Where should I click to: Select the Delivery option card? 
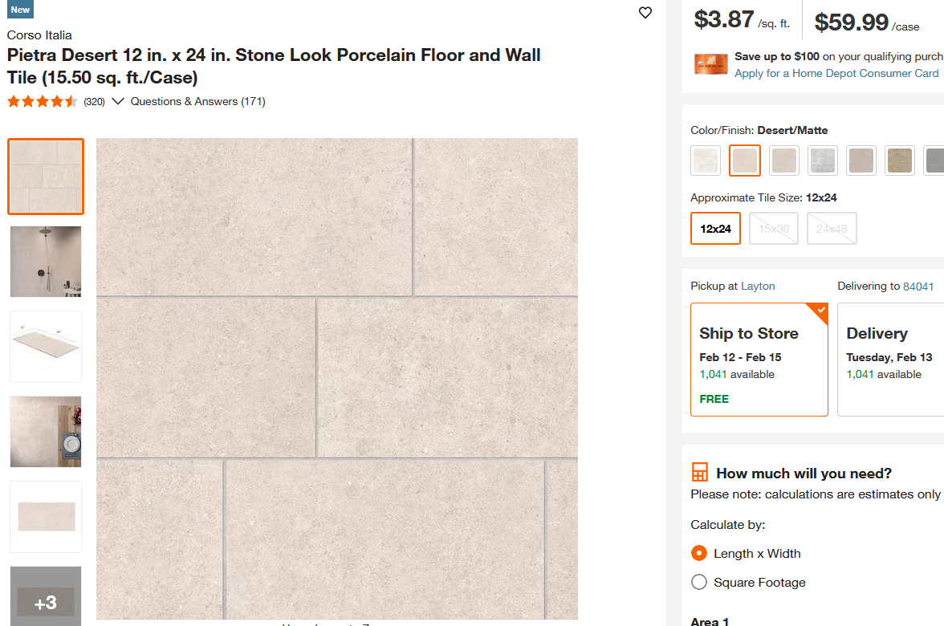890,360
